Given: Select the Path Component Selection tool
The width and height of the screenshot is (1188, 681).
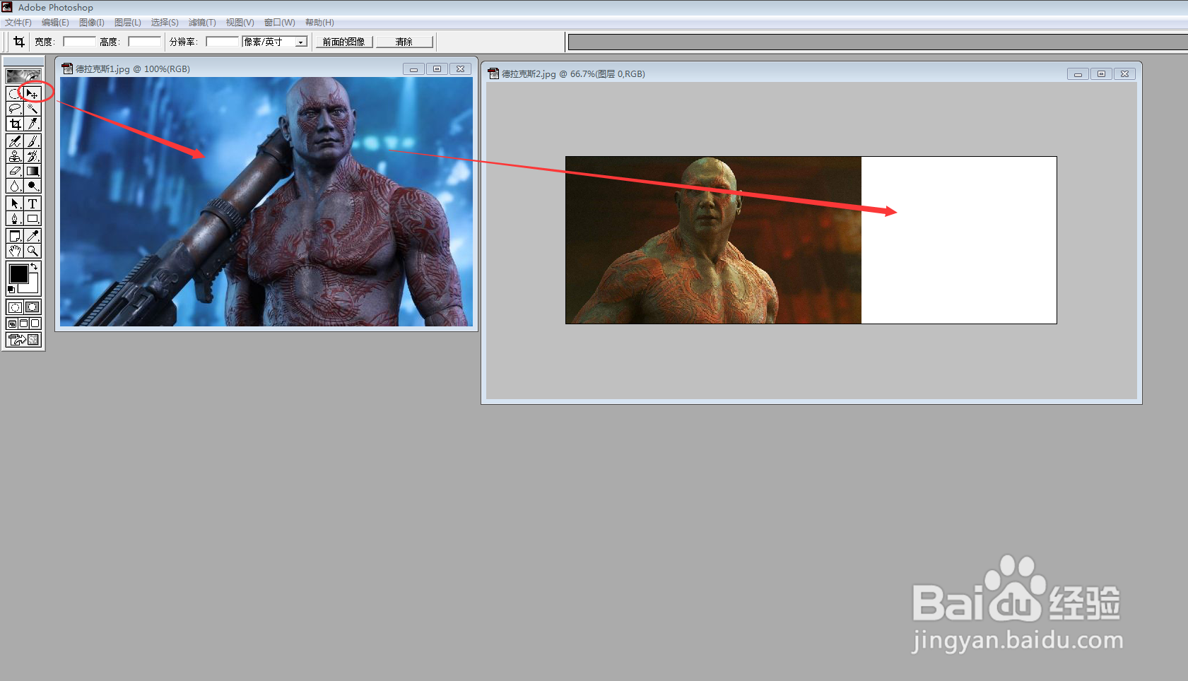Looking at the screenshot, I should [15, 203].
